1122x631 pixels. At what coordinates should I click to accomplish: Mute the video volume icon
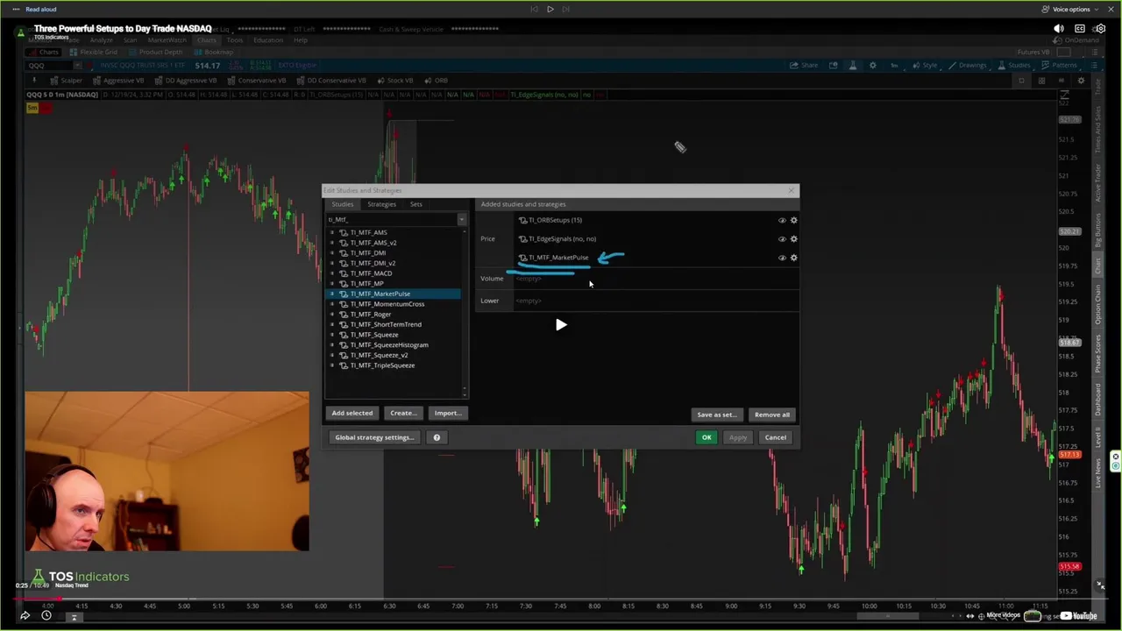1059,29
